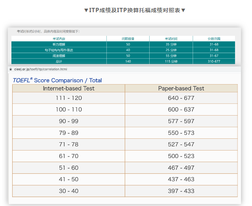Click the 分数范围 column header
252x206 pixels.
pyautogui.click(x=214, y=39)
